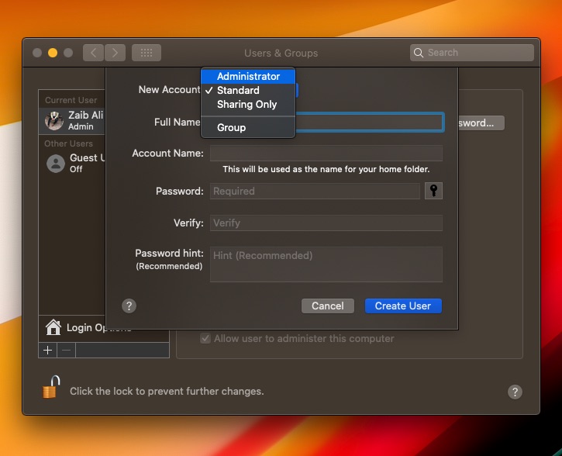The width and height of the screenshot is (562, 456).
Task: Click the Account Name input field
Action: (326, 154)
